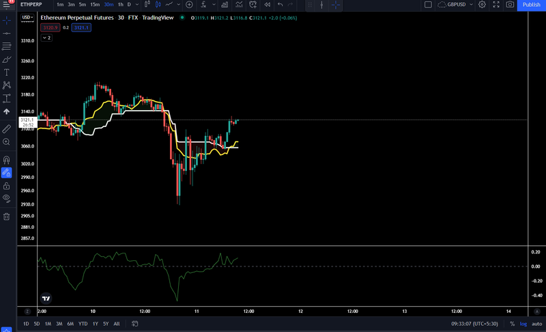546x332 pixels.
Task: Take a snapshot with the camera icon
Action: click(510, 5)
